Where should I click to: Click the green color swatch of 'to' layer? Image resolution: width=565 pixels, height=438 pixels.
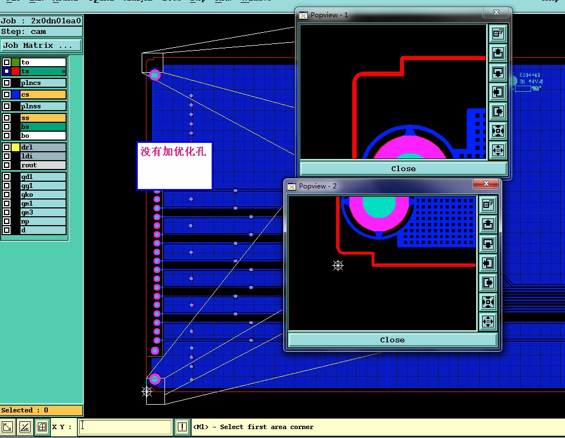pos(16,62)
